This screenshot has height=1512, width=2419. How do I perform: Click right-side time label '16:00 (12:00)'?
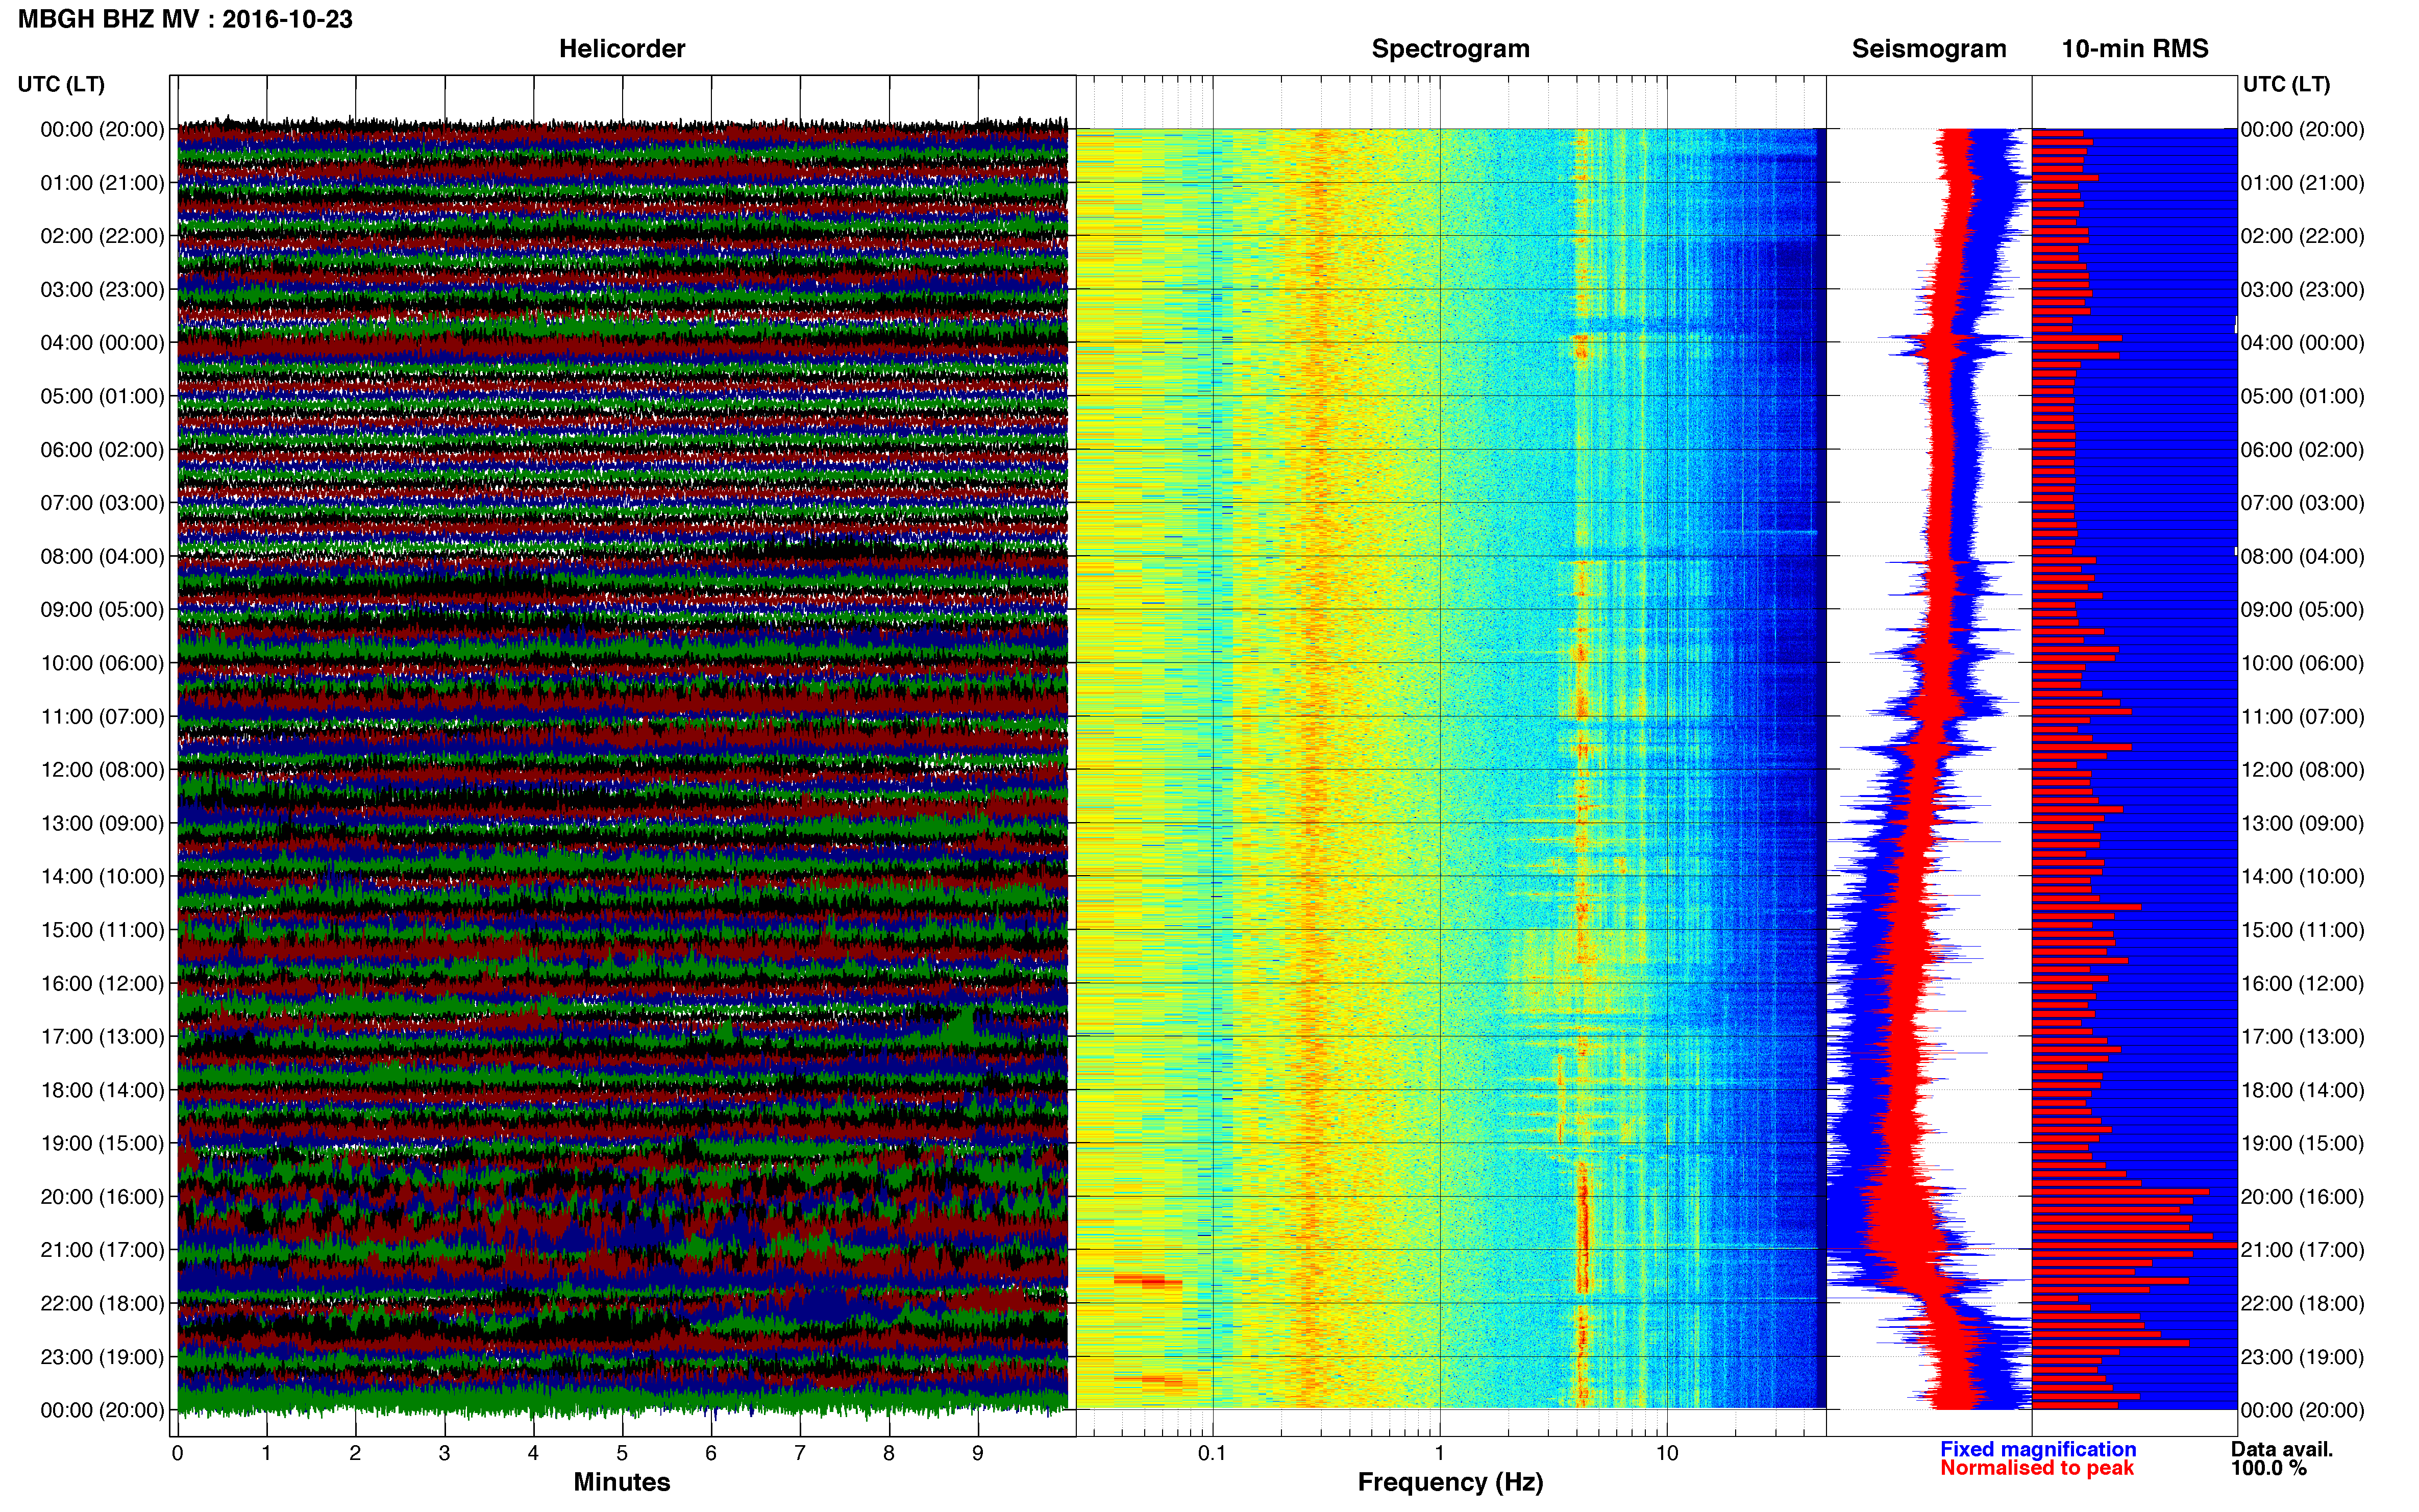(2302, 983)
